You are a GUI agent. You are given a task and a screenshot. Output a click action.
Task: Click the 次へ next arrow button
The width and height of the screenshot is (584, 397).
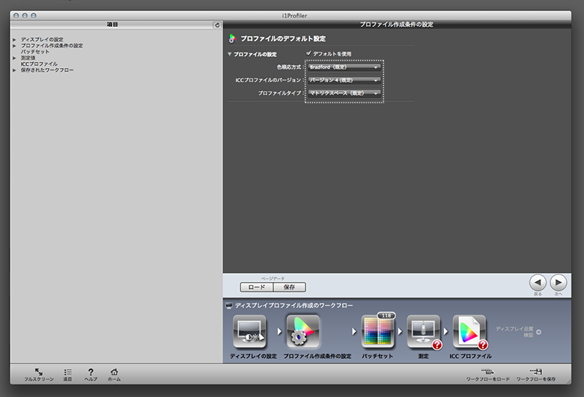pyautogui.click(x=559, y=283)
